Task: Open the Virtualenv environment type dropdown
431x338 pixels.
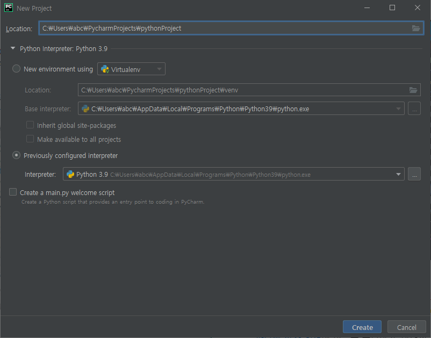Action: tap(131, 69)
